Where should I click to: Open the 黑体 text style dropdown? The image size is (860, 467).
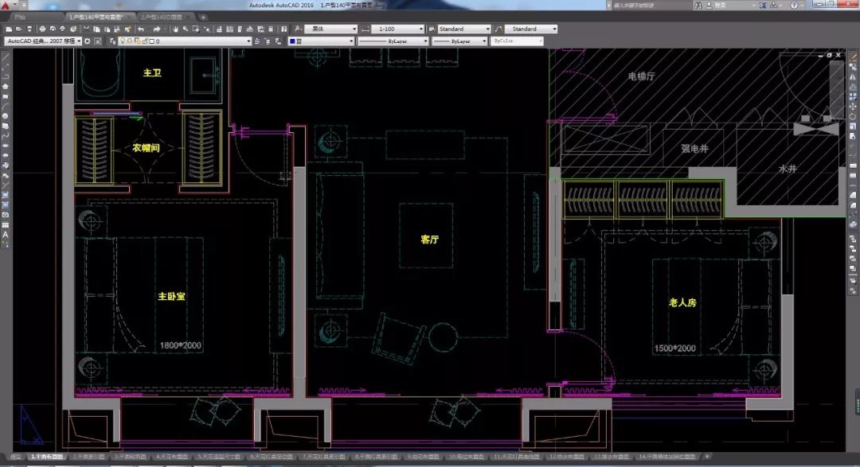click(334, 29)
